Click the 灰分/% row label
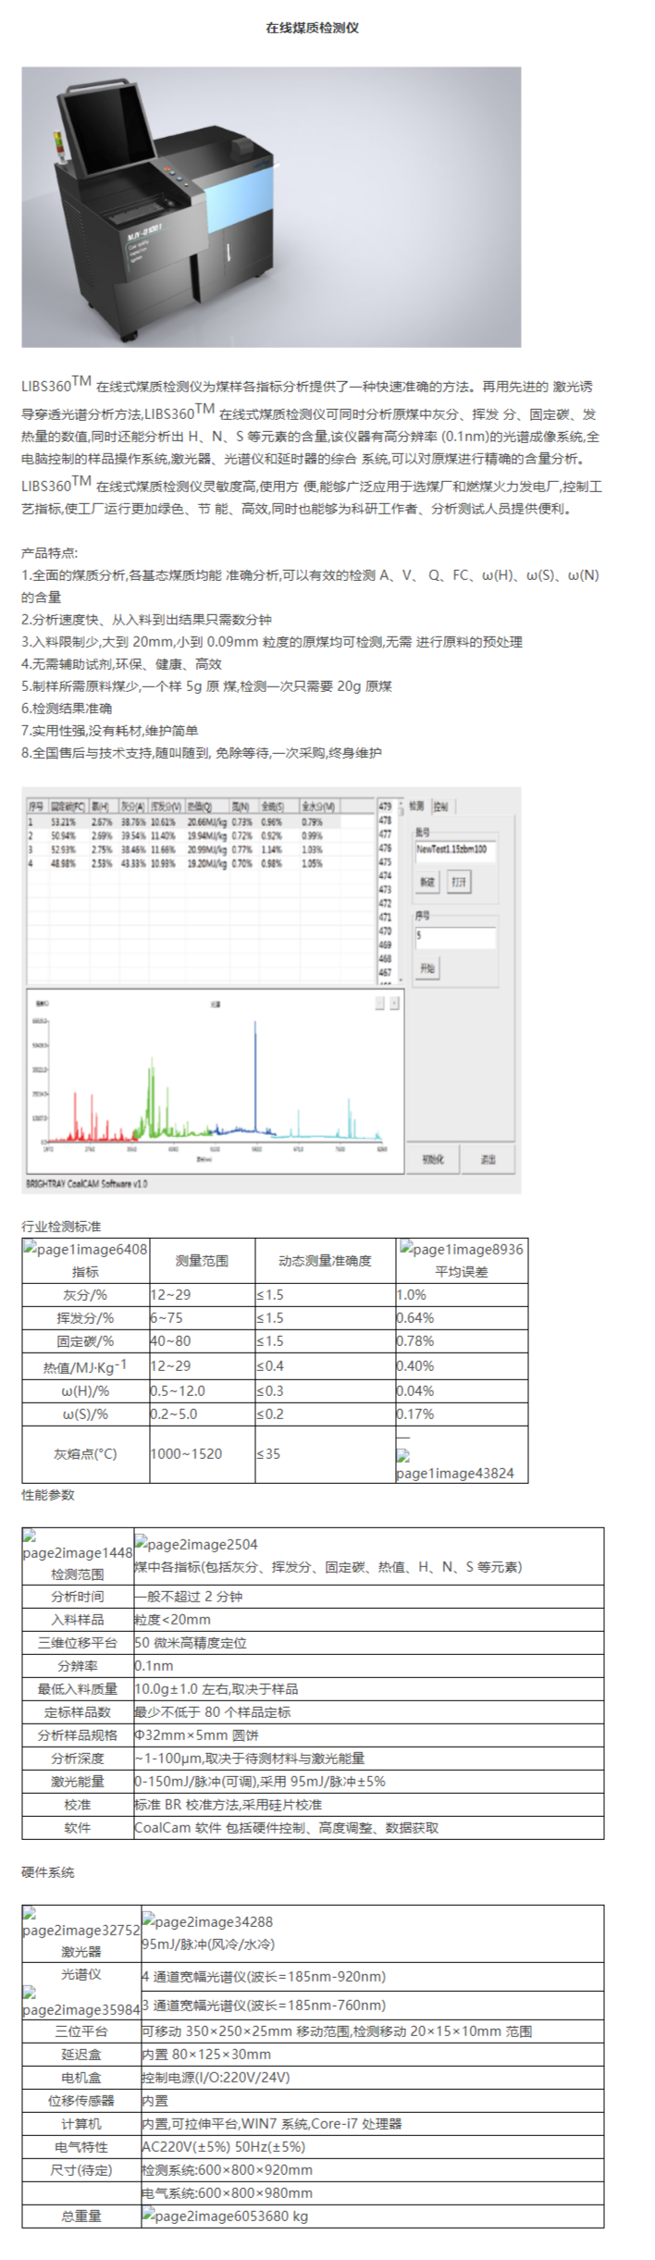The width and height of the screenshot is (655, 2260). tap(85, 1294)
